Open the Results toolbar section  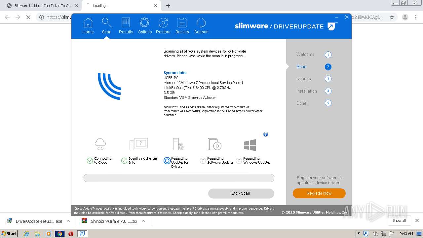tap(126, 26)
